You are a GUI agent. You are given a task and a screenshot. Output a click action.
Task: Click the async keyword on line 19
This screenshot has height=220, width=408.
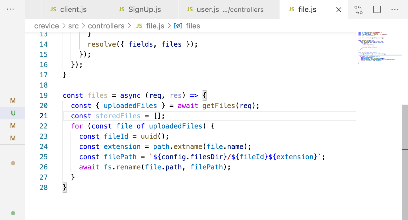[130, 96]
